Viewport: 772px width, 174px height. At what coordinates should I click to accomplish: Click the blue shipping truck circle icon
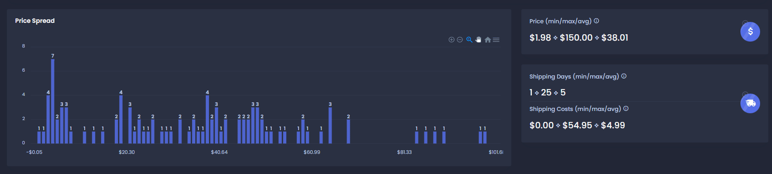[750, 103]
